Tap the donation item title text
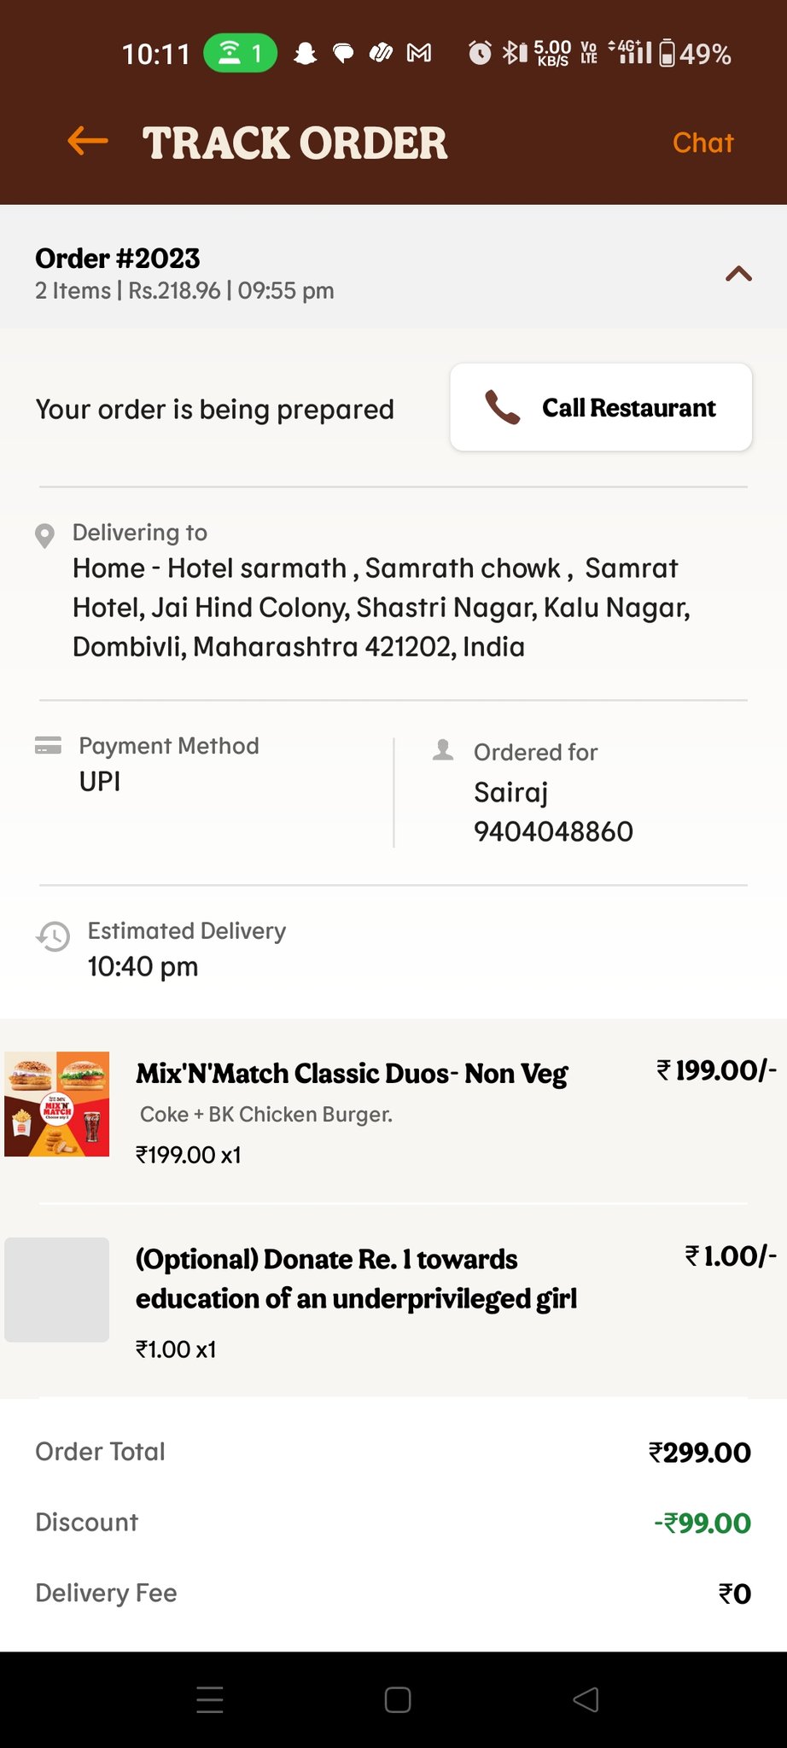 click(356, 1279)
